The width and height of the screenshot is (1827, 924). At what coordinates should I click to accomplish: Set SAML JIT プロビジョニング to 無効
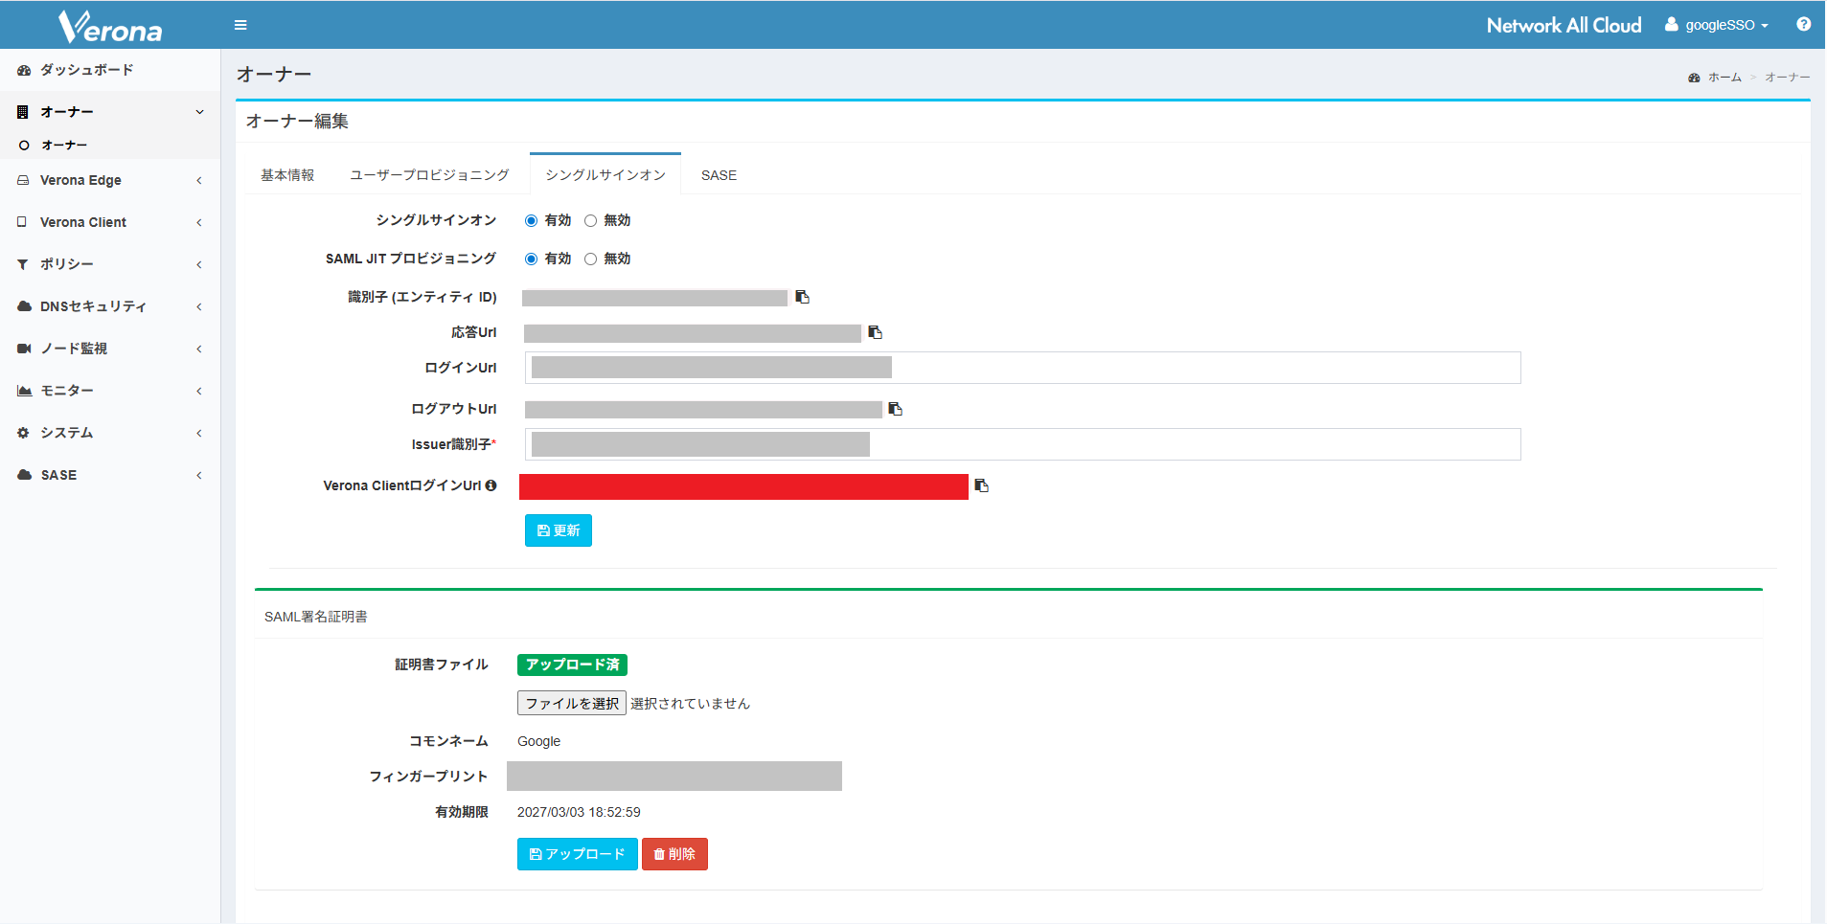click(590, 259)
